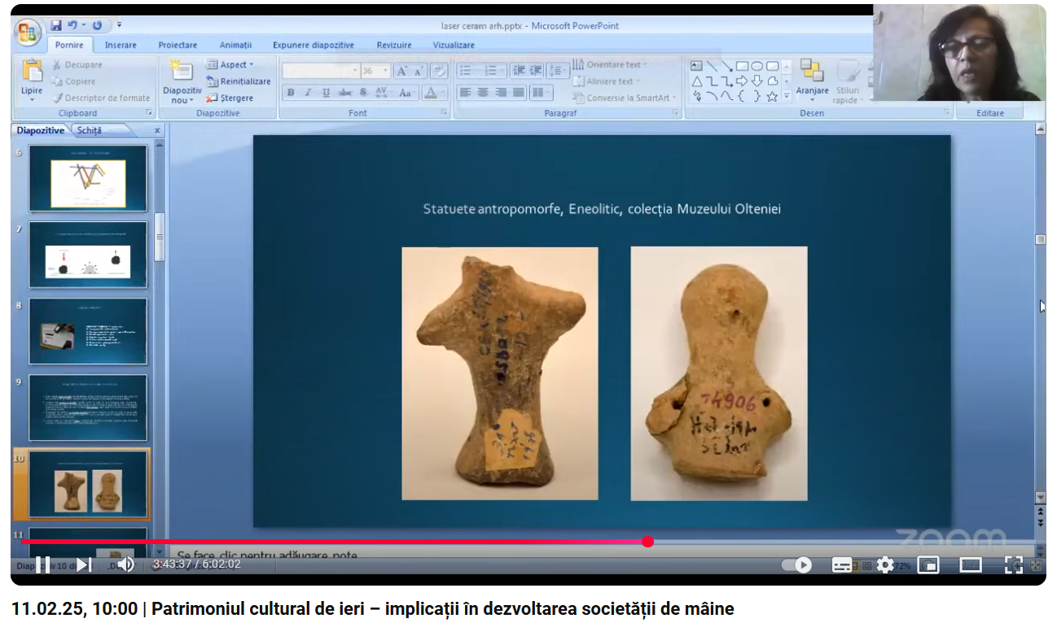This screenshot has height=623, width=1048.
Task: Toggle the YouTube autoplay switch
Action: pos(797,564)
